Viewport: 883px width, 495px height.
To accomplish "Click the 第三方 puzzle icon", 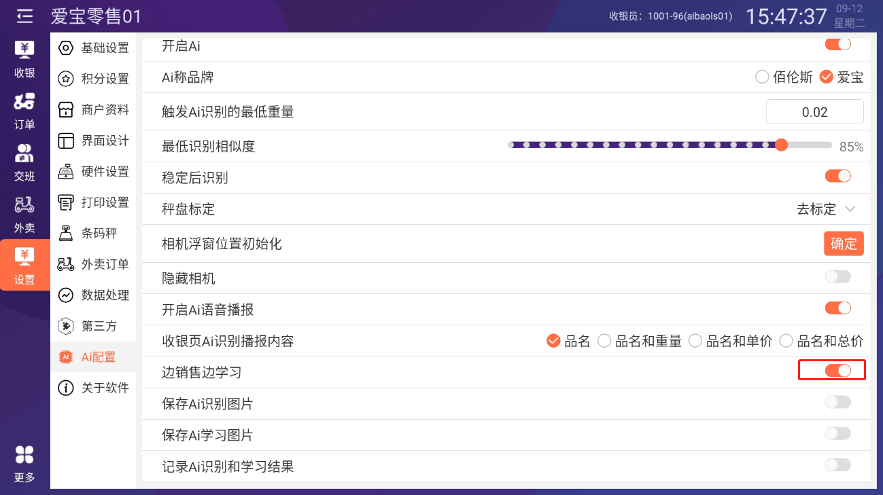I will [66, 326].
